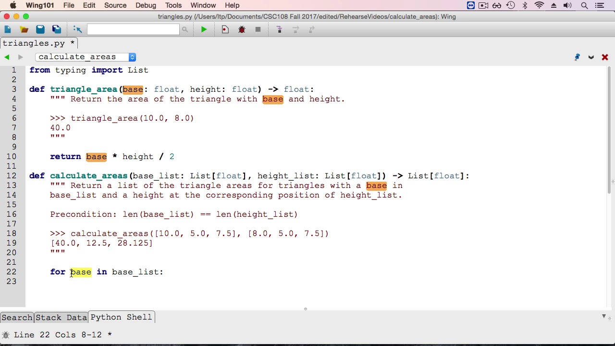Click 'triangle_area' function name on line 3
This screenshot has width=615, height=346.
pyautogui.click(x=84, y=89)
